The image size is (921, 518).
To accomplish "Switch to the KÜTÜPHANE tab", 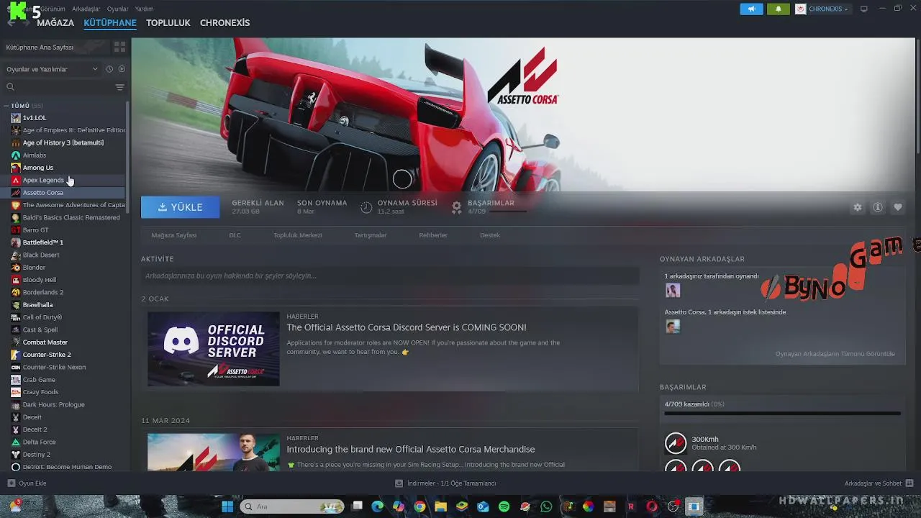I will 110,22.
